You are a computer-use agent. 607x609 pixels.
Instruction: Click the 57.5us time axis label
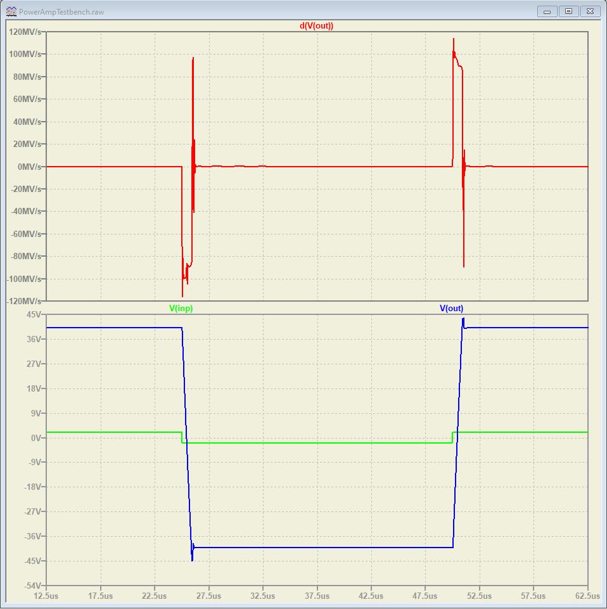point(534,596)
